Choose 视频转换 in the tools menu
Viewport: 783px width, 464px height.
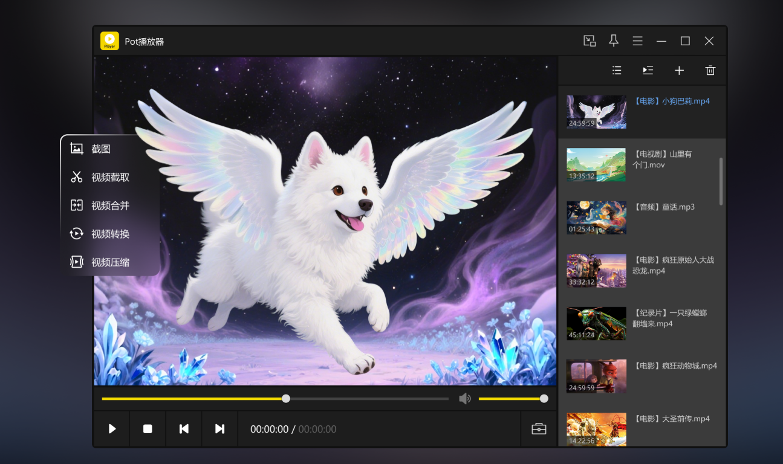(x=110, y=234)
